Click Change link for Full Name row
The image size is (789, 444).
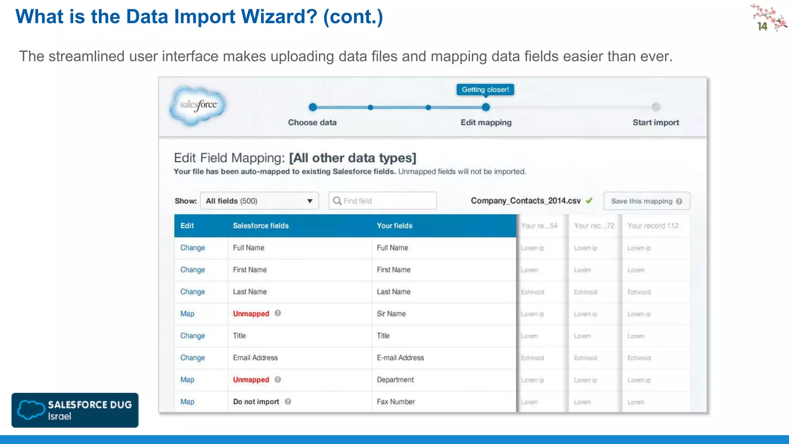click(193, 248)
